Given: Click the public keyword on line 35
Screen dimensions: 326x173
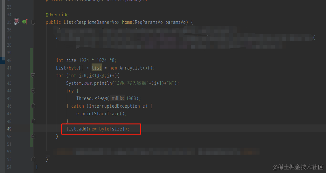Looking at the screenshot, I should tap(53, 22).
